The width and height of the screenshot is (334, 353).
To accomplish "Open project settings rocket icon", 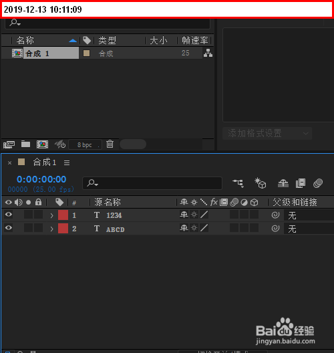I will pyautogui.click(x=60, y=144).
